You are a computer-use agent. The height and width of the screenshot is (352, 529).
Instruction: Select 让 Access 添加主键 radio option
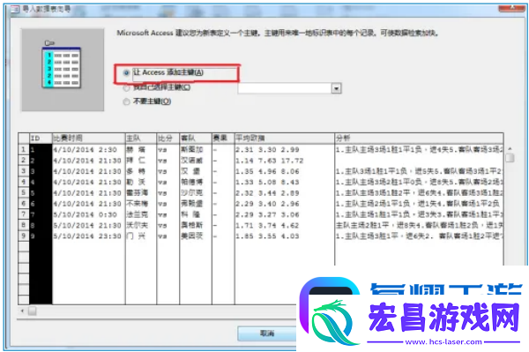click(x=126, y=72)
